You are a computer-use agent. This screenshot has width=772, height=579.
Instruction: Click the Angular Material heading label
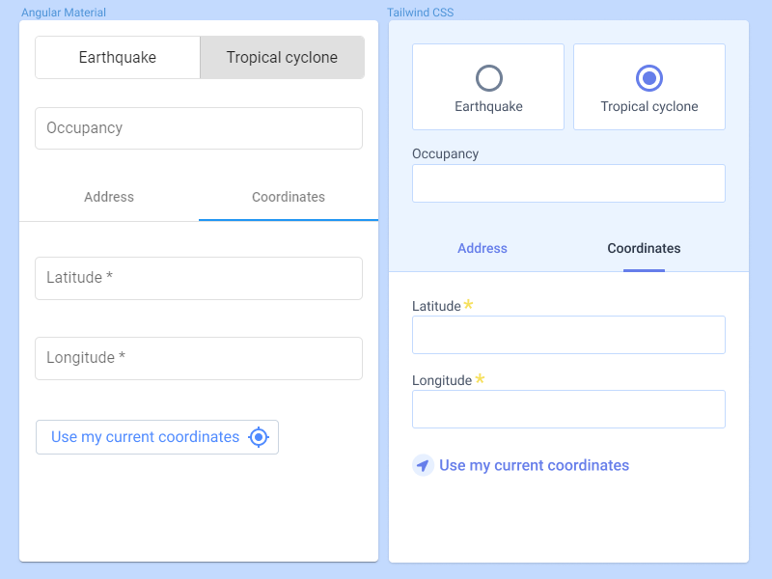click(64, 12)
